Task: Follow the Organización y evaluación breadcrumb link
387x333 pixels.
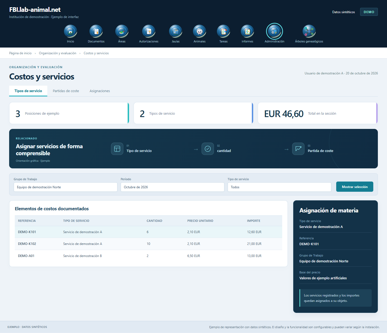Action: pyautogui.click(x=58, y=53)
